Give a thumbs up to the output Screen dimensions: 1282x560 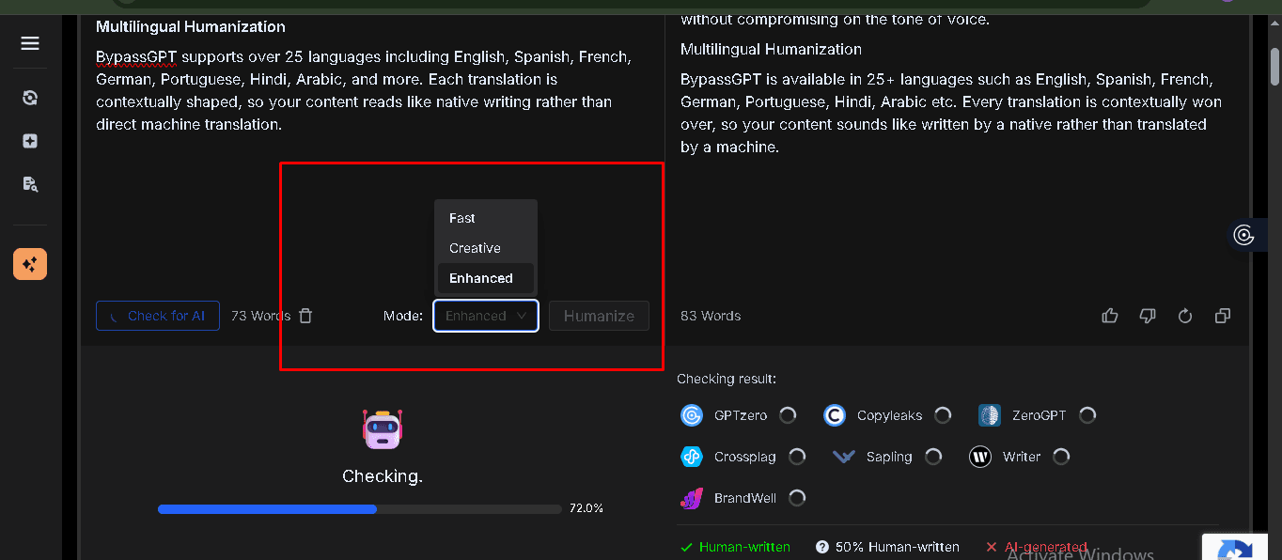click(1110, 316)
